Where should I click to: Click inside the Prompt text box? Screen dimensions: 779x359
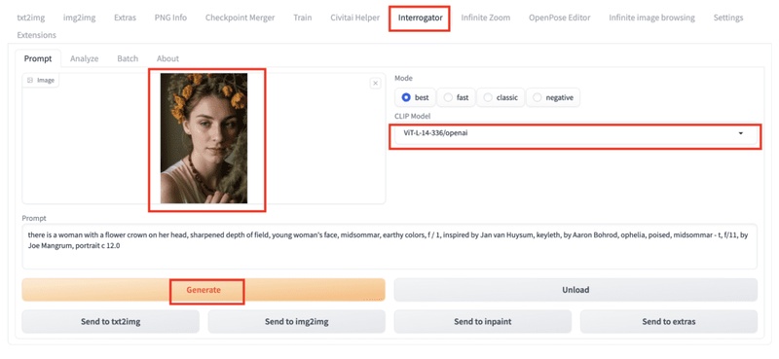(x=389, y=246)
